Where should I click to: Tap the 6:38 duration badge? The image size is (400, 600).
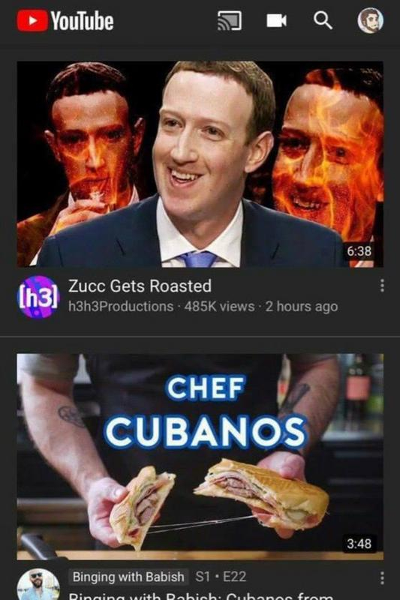(x=359, y=251)
